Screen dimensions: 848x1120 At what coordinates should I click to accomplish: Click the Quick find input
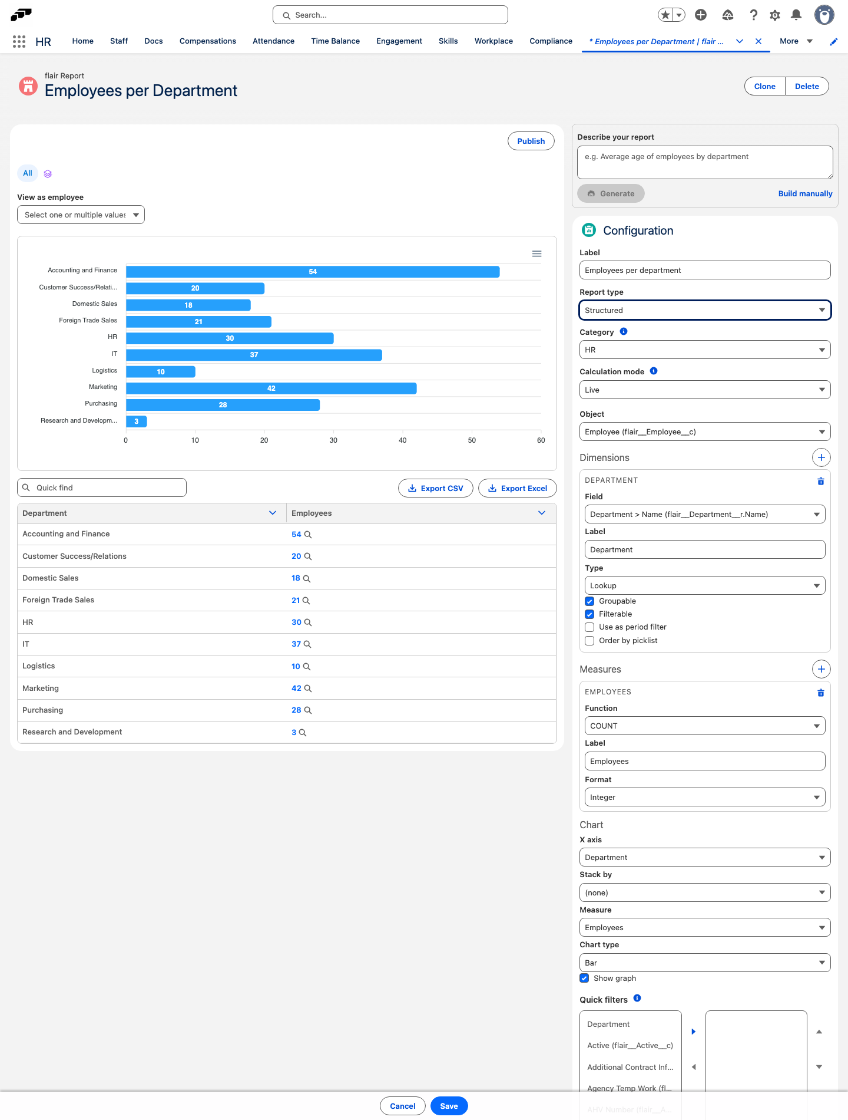tap(102, 487)
